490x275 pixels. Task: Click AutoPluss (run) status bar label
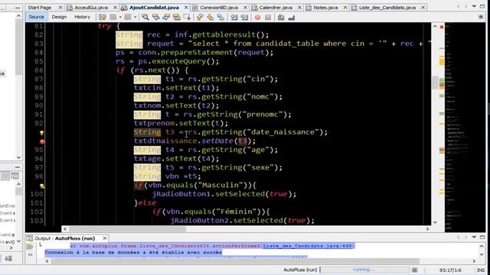pyautogui.click(x=300, y=270)
